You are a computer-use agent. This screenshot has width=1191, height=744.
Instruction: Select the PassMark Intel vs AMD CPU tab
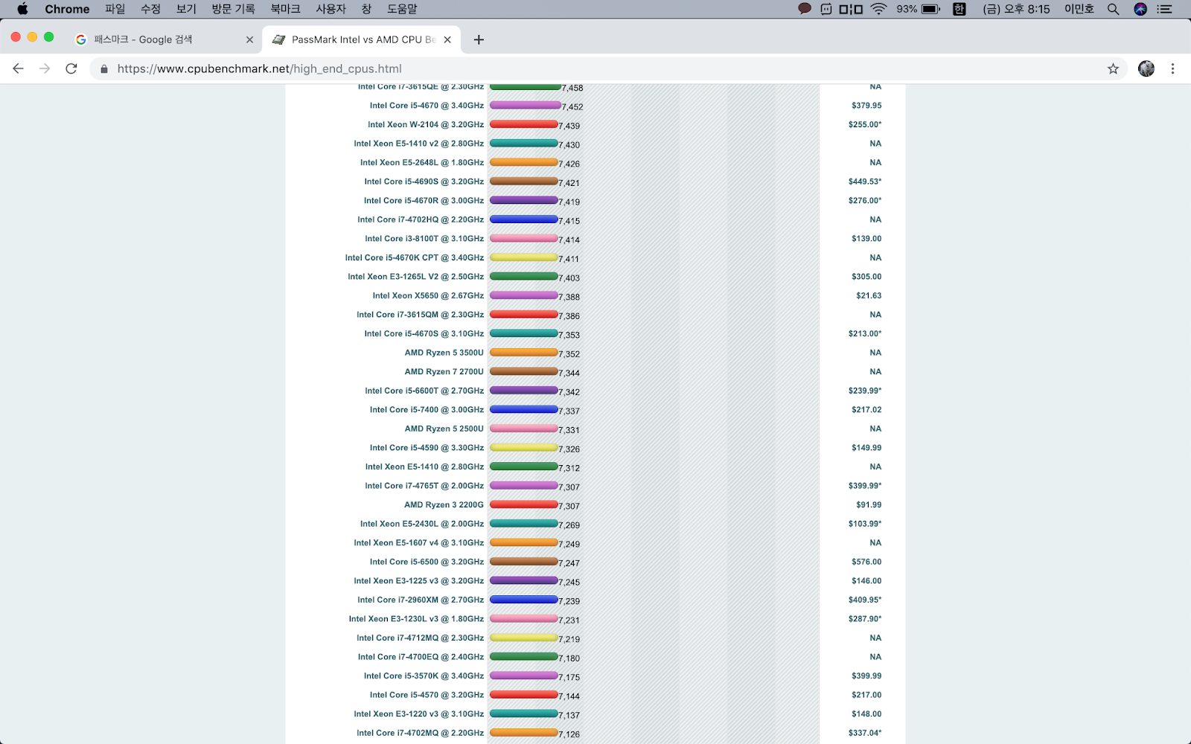point(363,39)
